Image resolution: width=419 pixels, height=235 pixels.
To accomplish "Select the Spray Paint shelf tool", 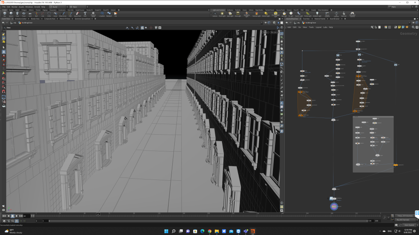I will (77, 13).
